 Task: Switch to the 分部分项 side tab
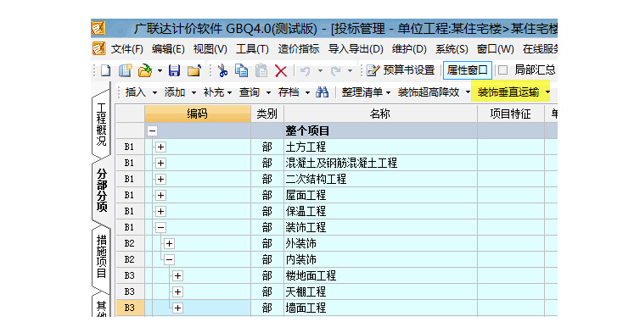click(102, 191)
